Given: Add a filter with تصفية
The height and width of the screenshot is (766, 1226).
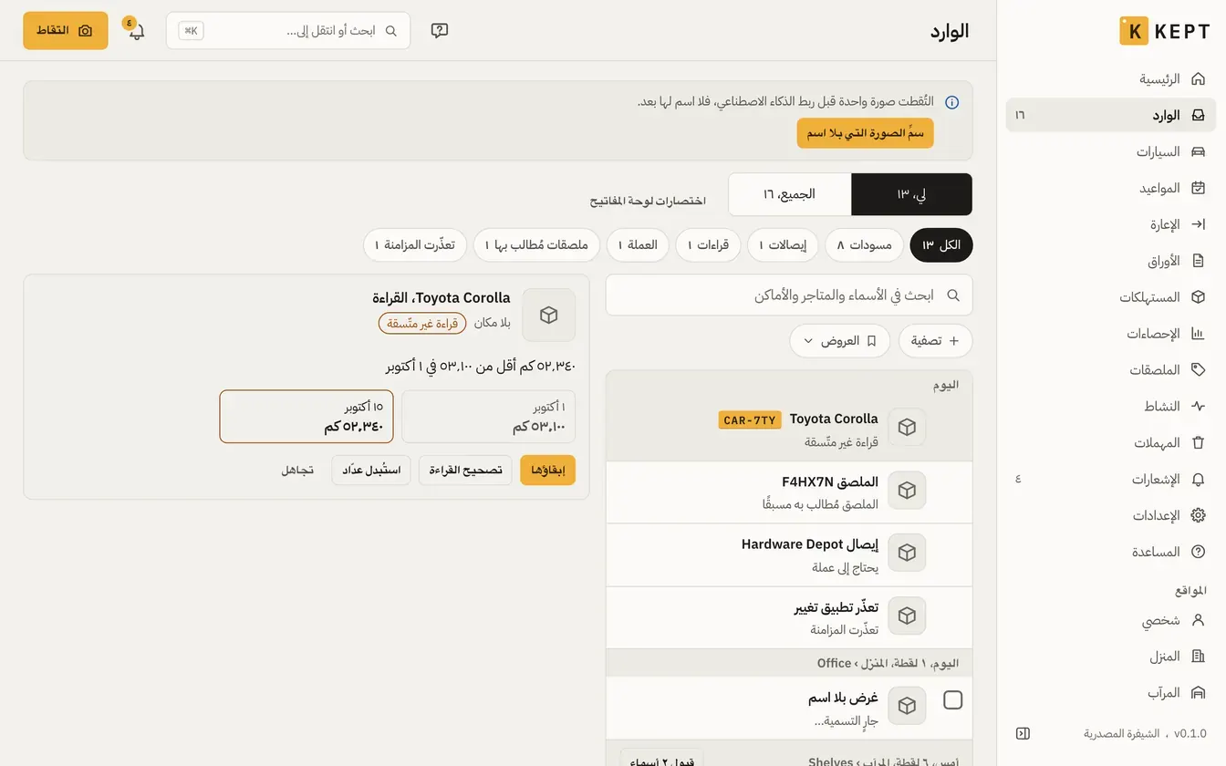Looking at the screenshot, I should [936, 341].
